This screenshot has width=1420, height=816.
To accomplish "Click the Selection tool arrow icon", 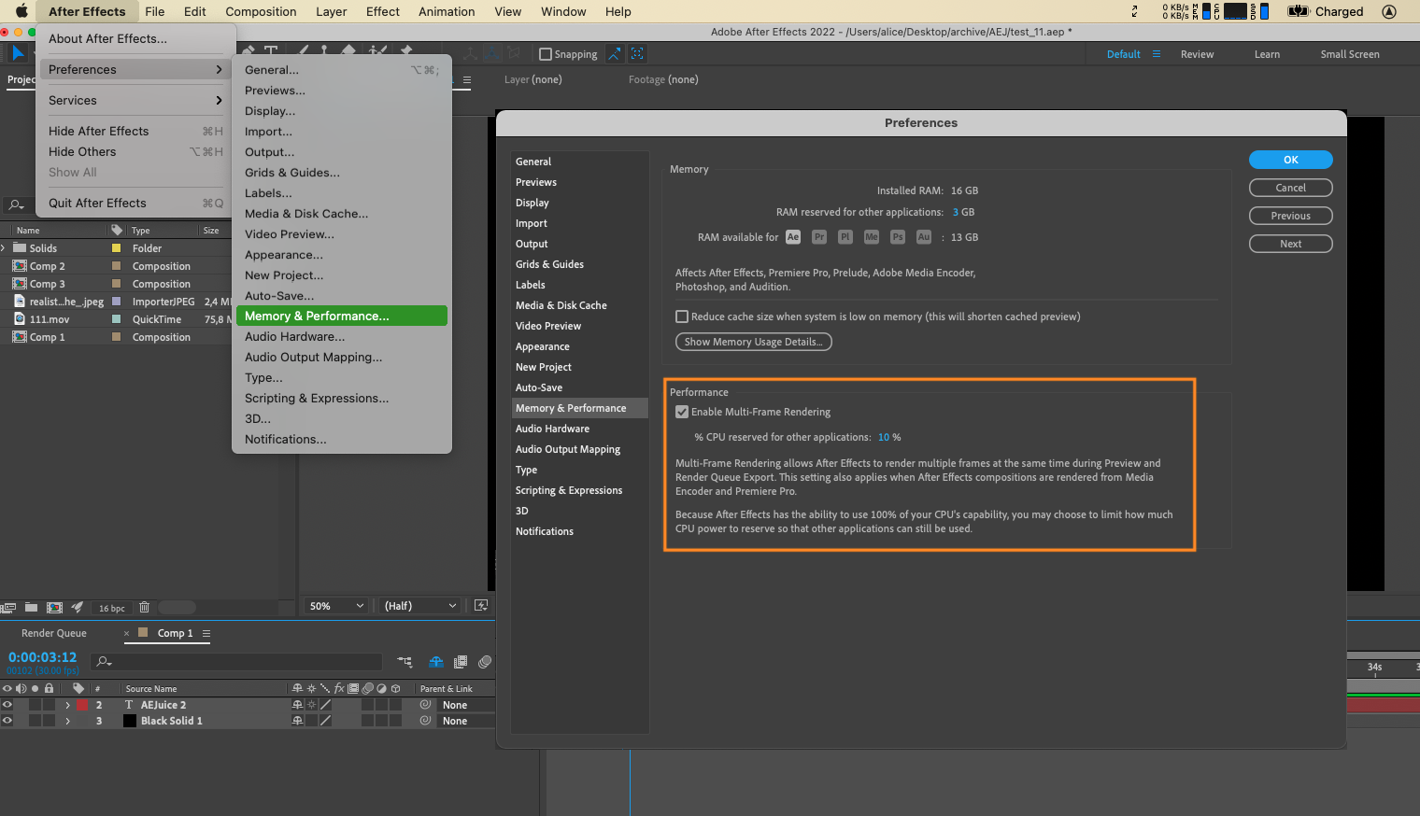I will [x=18, y=53].
